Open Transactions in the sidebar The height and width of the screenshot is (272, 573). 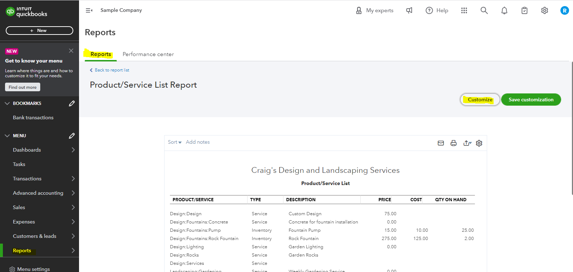coord(27,179)
